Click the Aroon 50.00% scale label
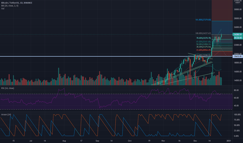This screenshot has height=143, width=243. tap(237, 125)
